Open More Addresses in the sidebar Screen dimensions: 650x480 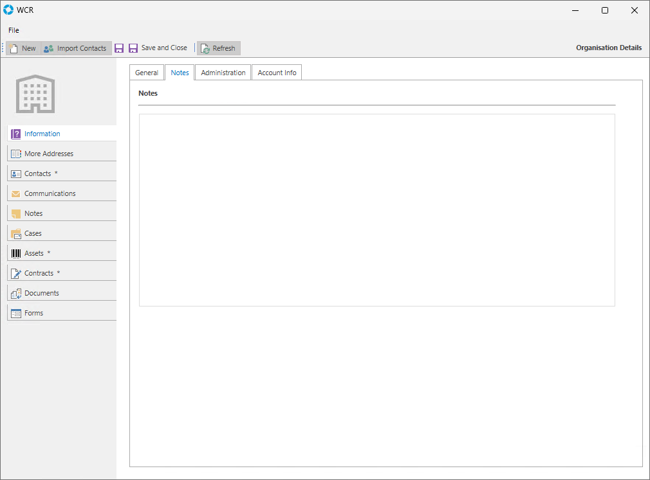(x=49, y=154)
